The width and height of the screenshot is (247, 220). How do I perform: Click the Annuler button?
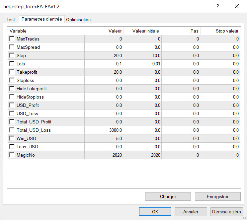point(191,212)
